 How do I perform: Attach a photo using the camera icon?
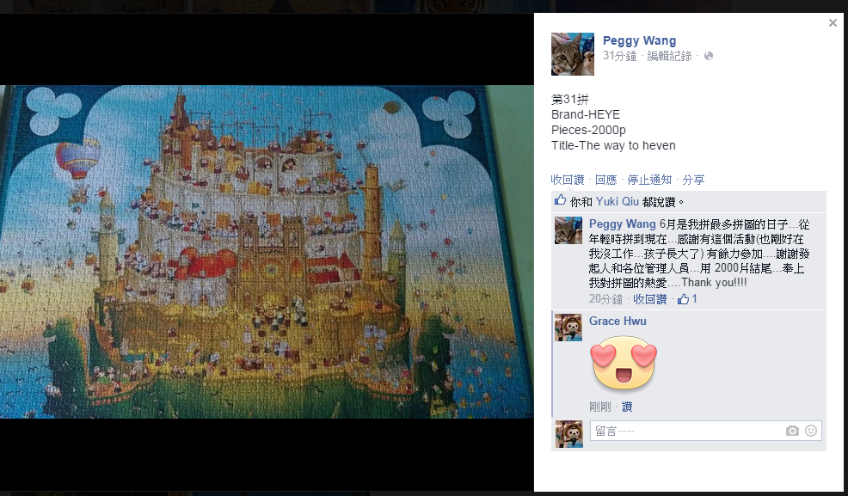click(x=792, y=431)
